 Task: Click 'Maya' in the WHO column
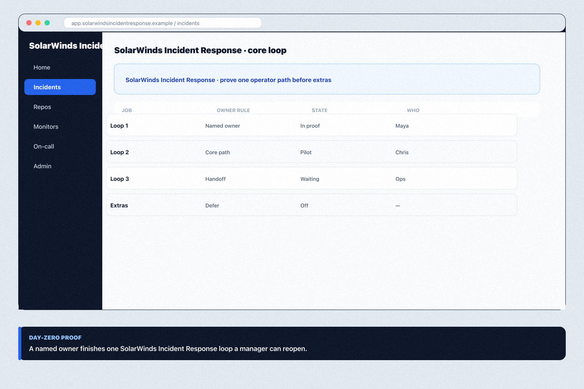[402, 126]
